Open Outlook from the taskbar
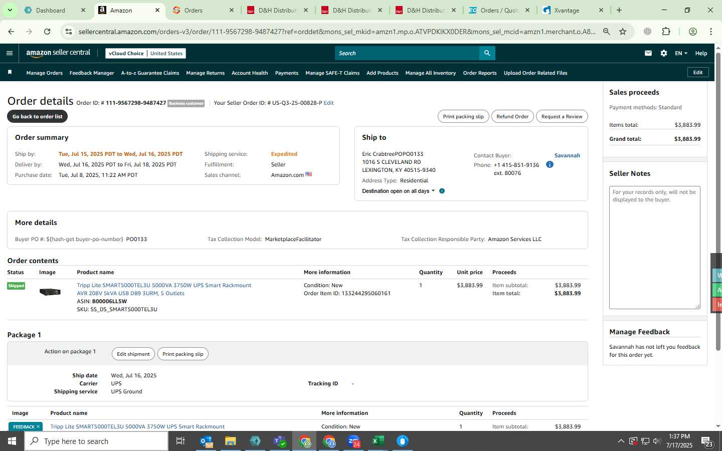Image resolution: width=722 pixels, height=451 pixels. click(207, 441)
